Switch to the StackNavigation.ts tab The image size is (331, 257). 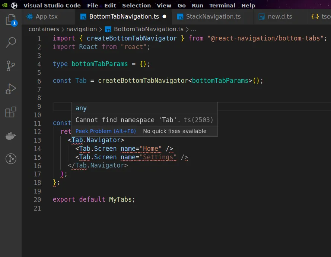point(213,16)
